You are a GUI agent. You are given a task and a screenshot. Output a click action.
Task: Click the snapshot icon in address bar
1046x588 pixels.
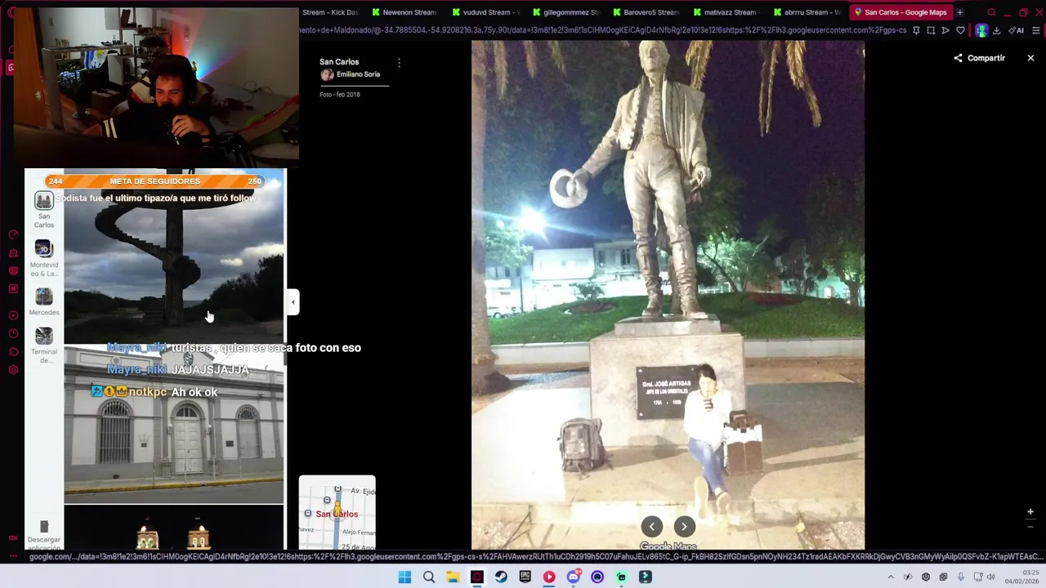coord(931,30)
